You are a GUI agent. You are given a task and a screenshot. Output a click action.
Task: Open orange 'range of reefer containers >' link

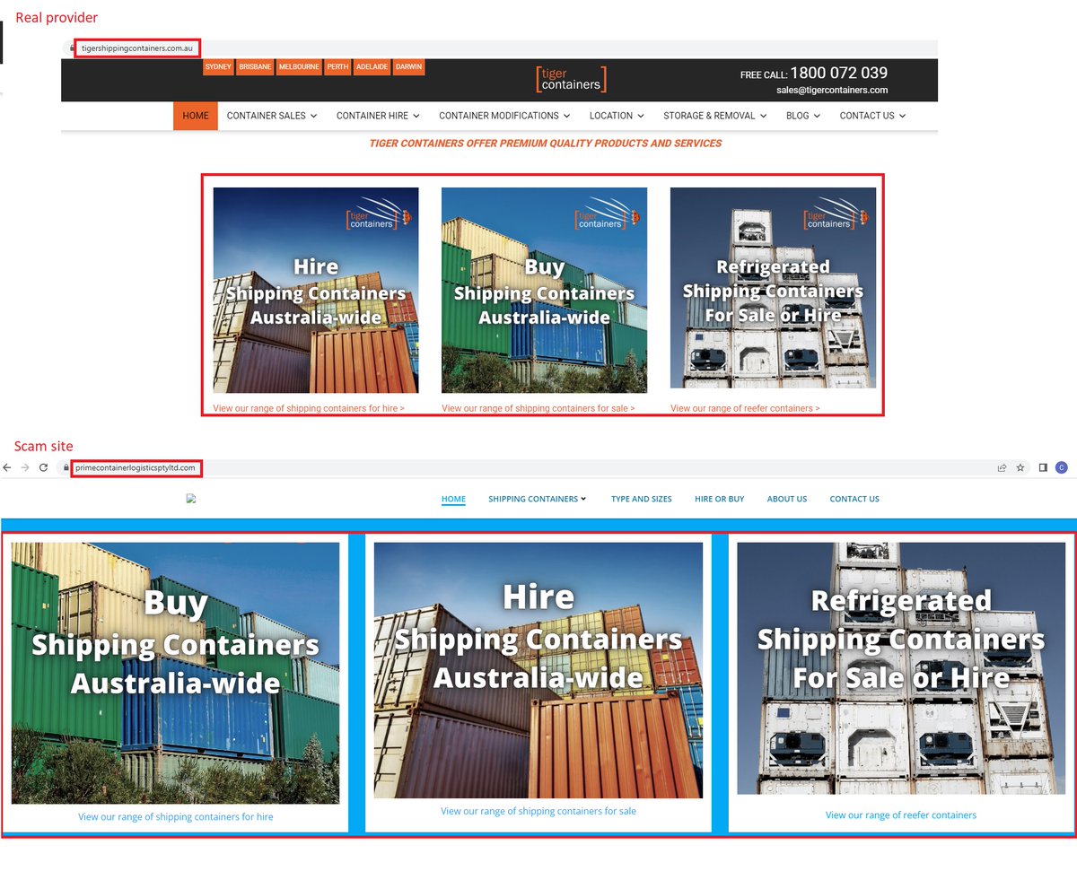pyautogui.click(x=745, y=408)
